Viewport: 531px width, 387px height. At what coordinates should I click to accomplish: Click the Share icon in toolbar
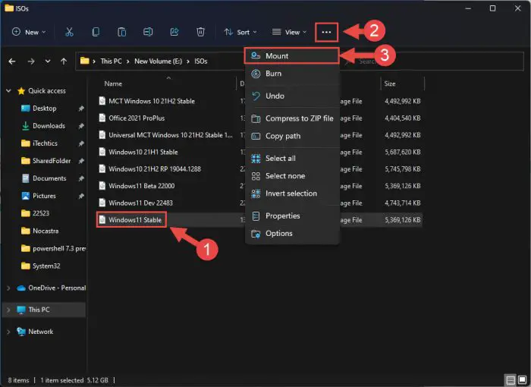[x=174, y=32]
